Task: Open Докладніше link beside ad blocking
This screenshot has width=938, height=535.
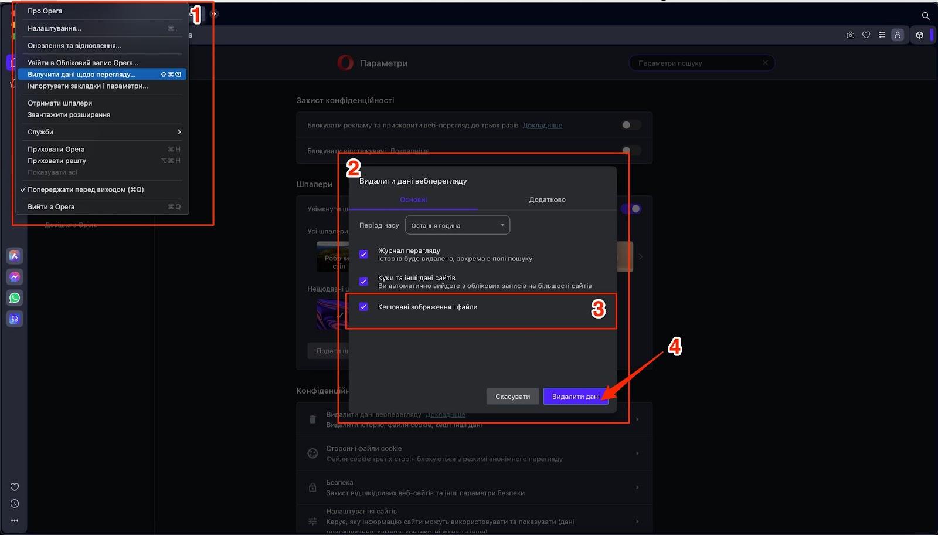Action: click(542, 125)
